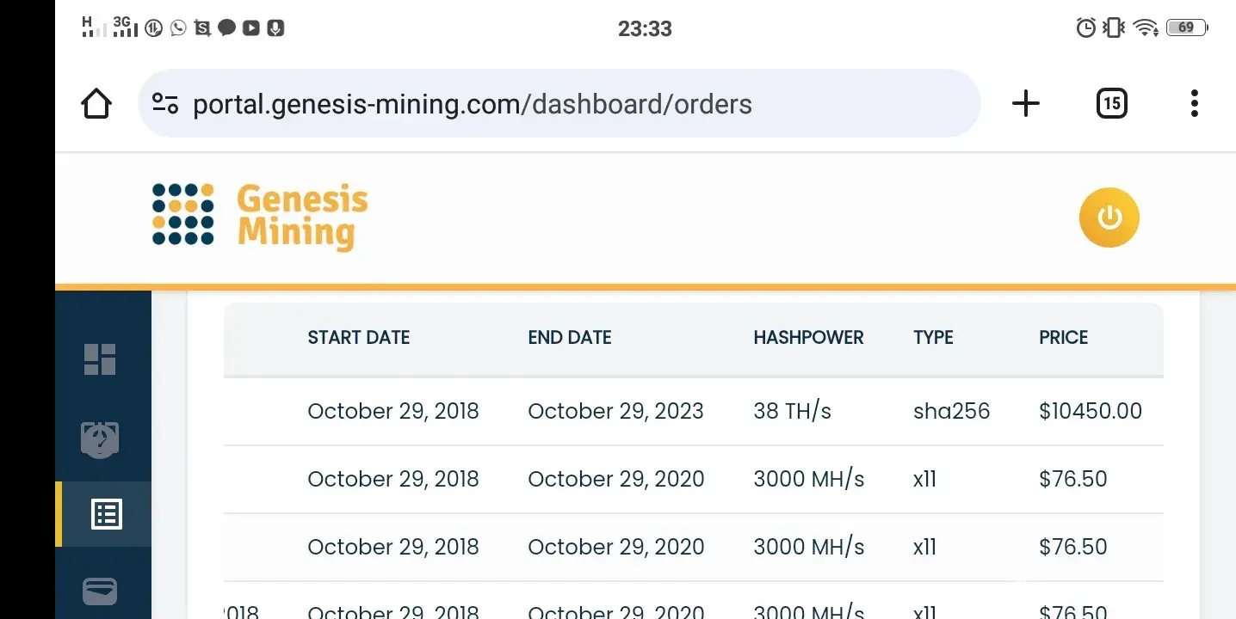Open site settings icon in address bar
This screenshot has height=619, width=1236.
tap(164, 104)
